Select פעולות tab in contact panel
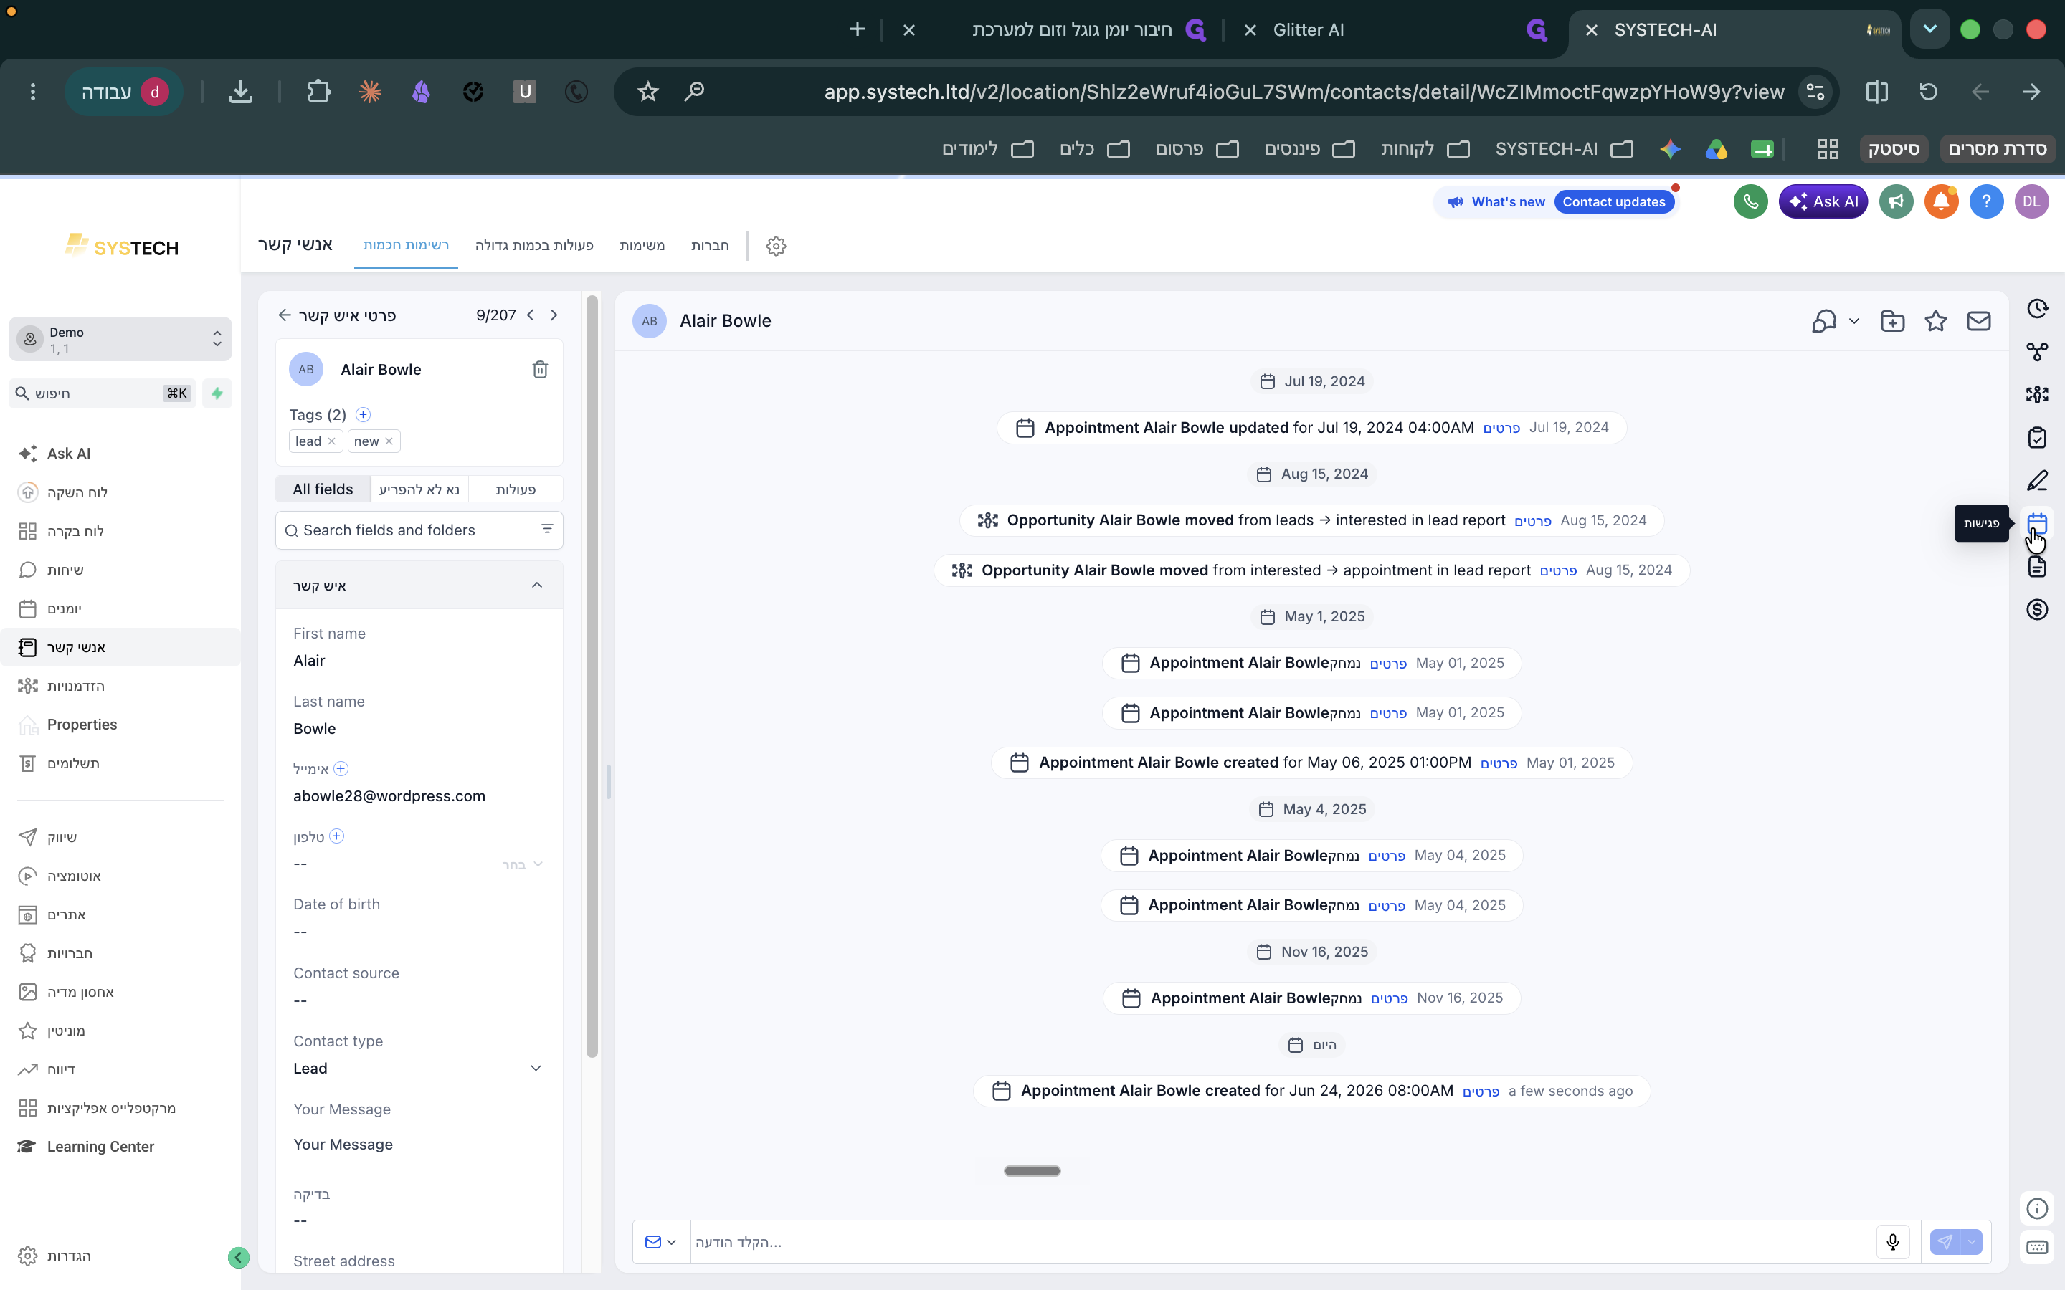This screenshot has height=1290, width=2065. click(516, 489)
